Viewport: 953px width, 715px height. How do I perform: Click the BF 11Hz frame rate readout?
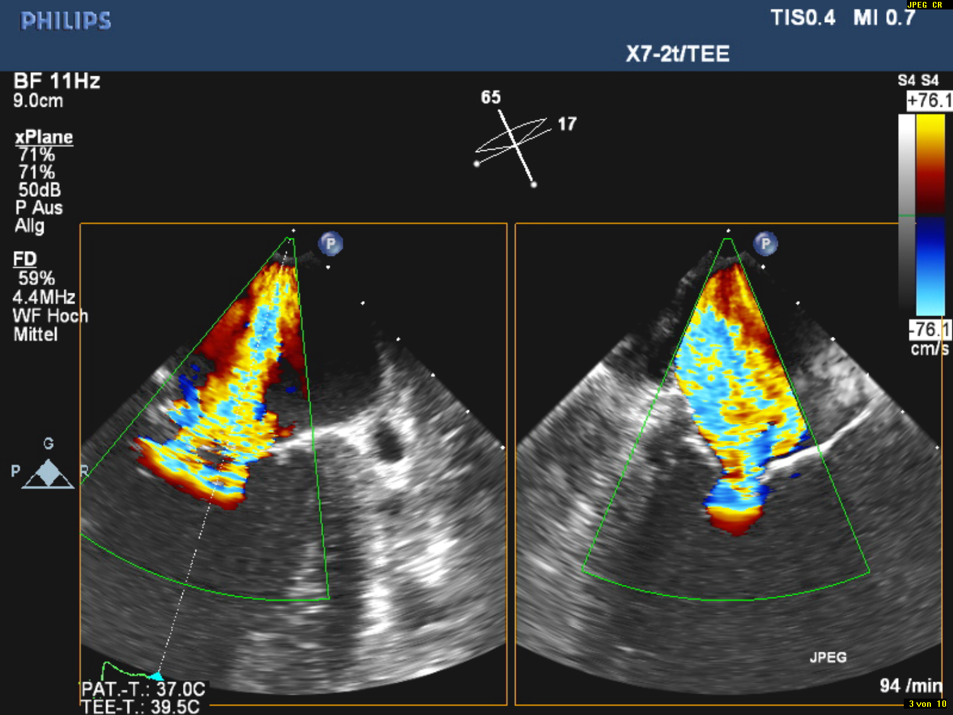click(57, 81)
